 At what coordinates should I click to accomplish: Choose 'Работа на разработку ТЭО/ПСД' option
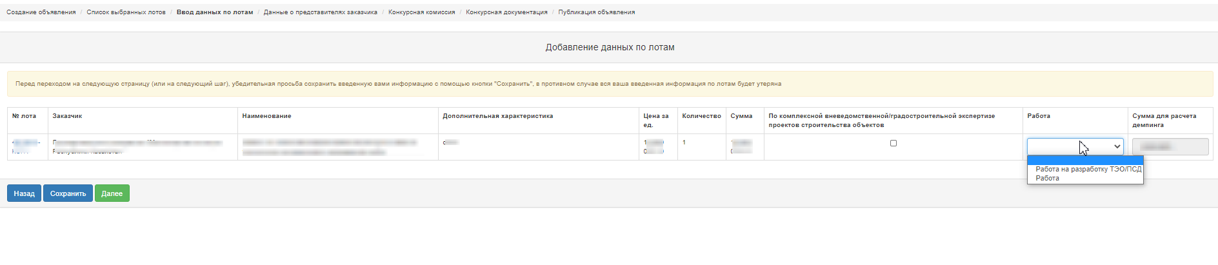tap(1088, 169)
